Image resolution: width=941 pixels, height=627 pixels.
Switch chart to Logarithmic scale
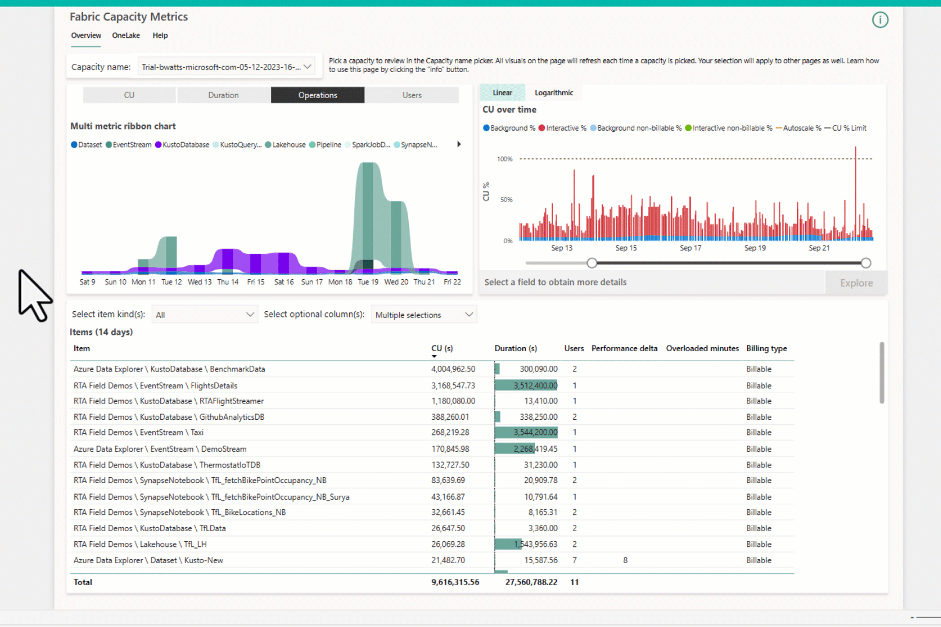(554, 93)
